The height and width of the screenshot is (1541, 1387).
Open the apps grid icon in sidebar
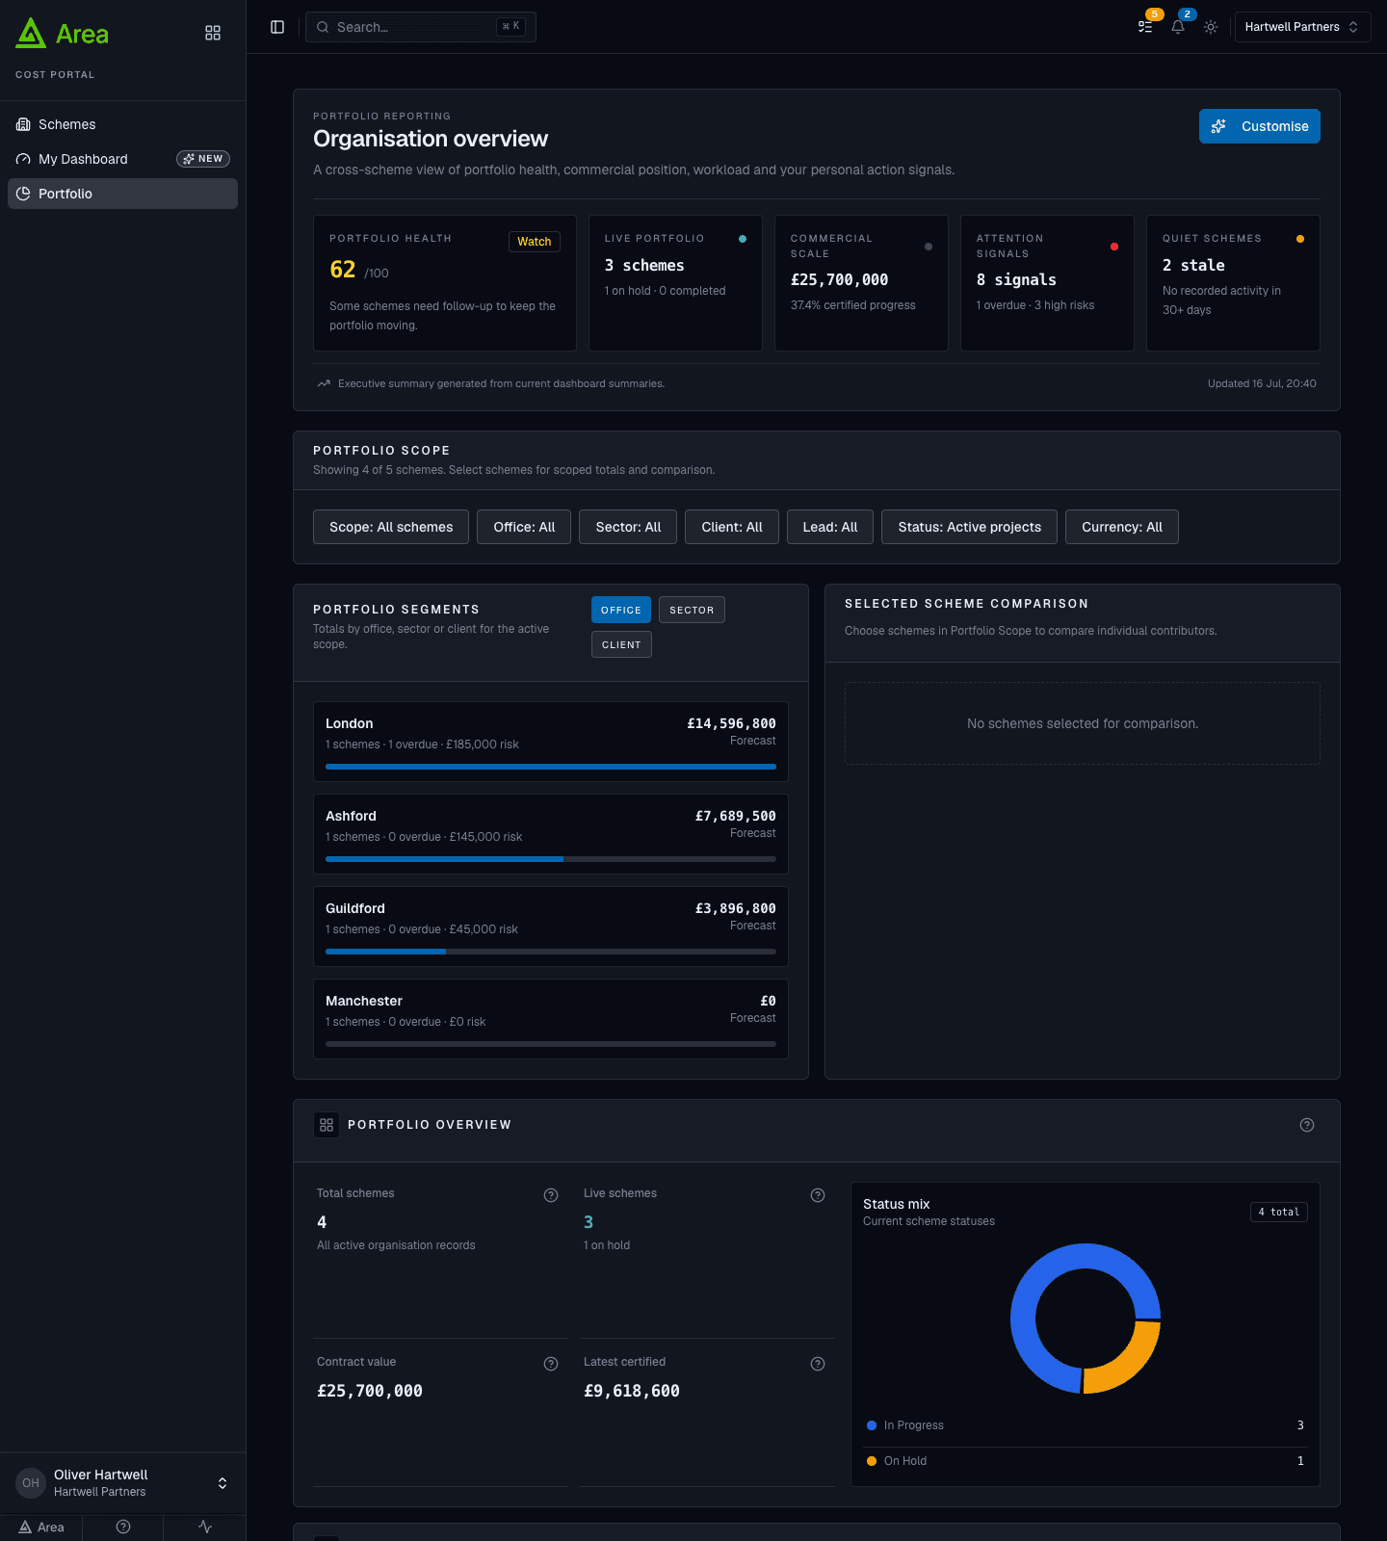point(213,33)
